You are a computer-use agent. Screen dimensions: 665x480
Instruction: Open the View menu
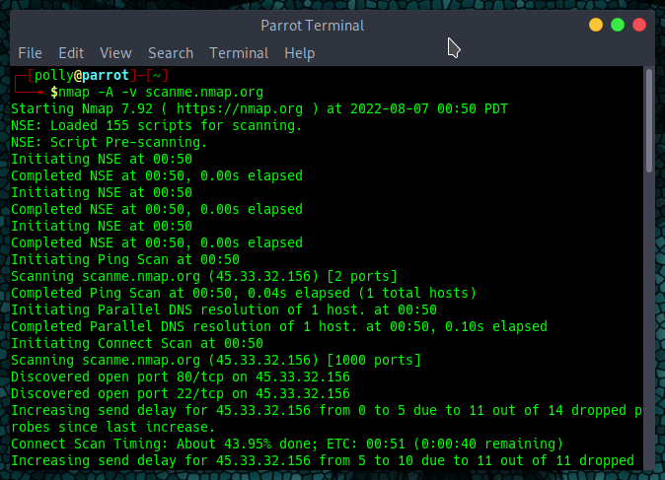click(x=115, y=53)
